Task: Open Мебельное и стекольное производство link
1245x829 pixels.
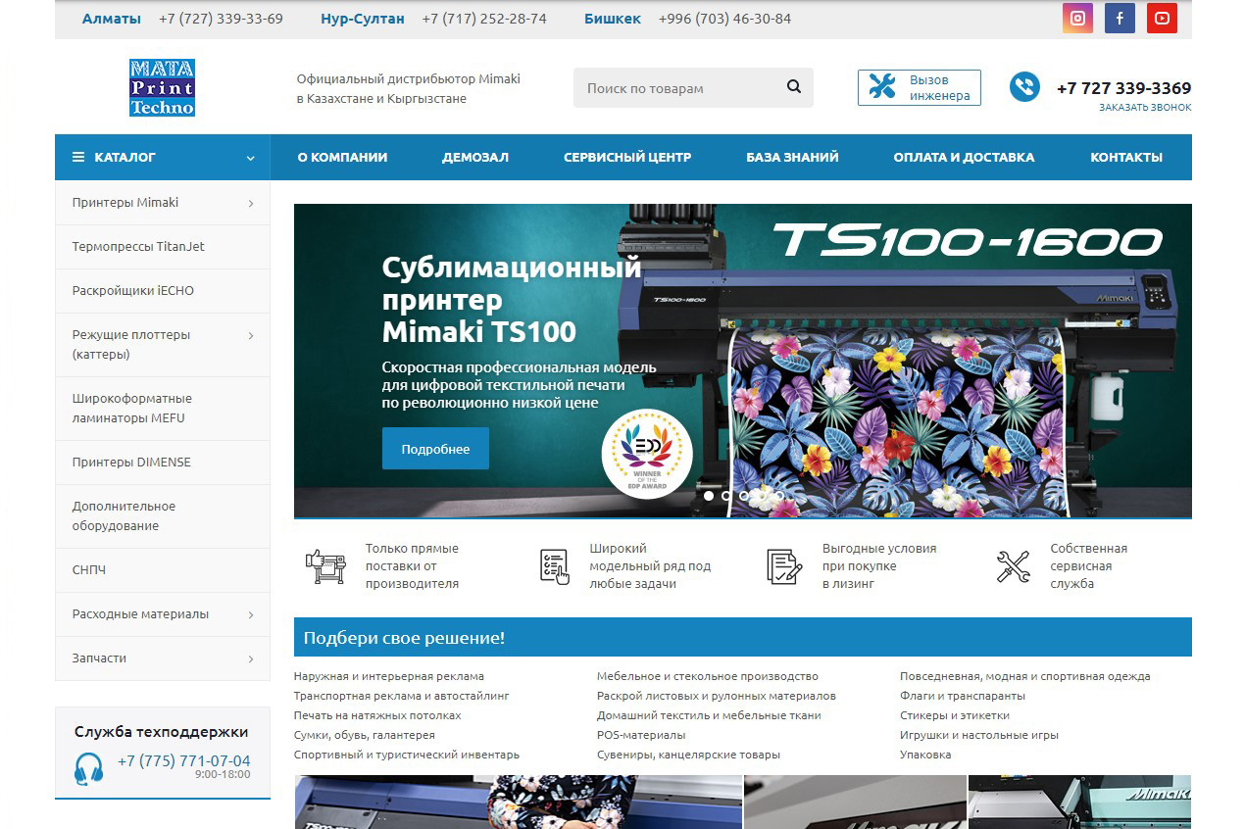Action: (x=708, y=676)
